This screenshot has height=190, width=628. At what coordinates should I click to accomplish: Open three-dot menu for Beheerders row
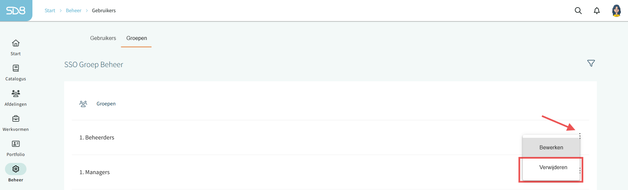(x=580, y=136)
